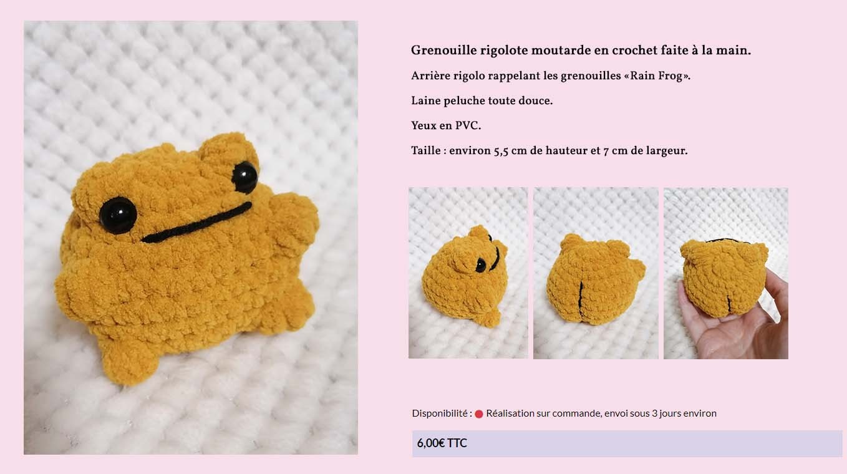This screenshot has width=847, height=474.
Task: Click the 6,00€ TTC price text
Action: pos(442,443)
